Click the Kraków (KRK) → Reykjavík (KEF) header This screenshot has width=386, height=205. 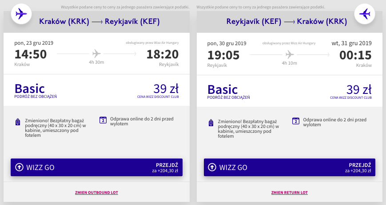click(99, 22)
